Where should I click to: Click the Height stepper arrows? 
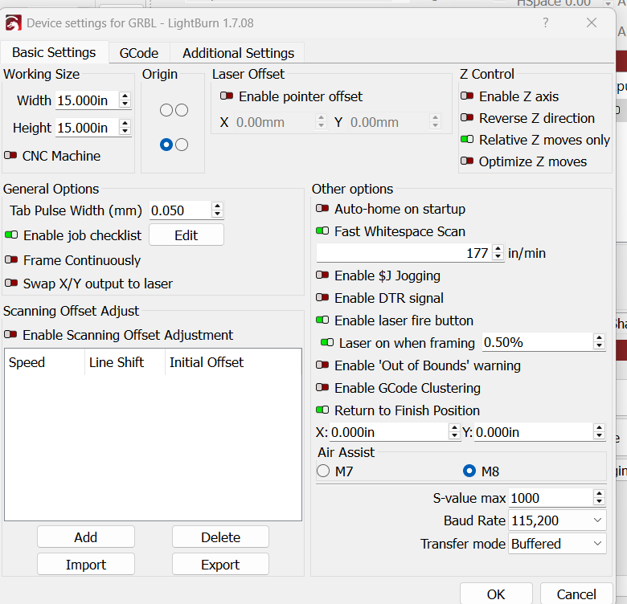click(x=125, y=128)
